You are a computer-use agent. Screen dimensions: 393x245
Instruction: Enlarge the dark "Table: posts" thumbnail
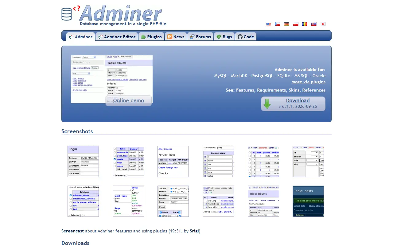(308, 201)
